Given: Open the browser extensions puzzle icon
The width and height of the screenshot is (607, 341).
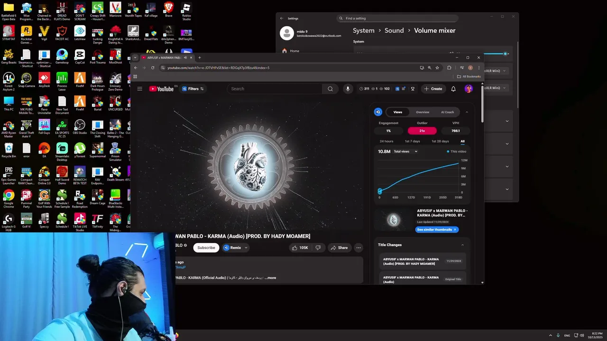Looking at the screenshot, I should pos(449,68).
